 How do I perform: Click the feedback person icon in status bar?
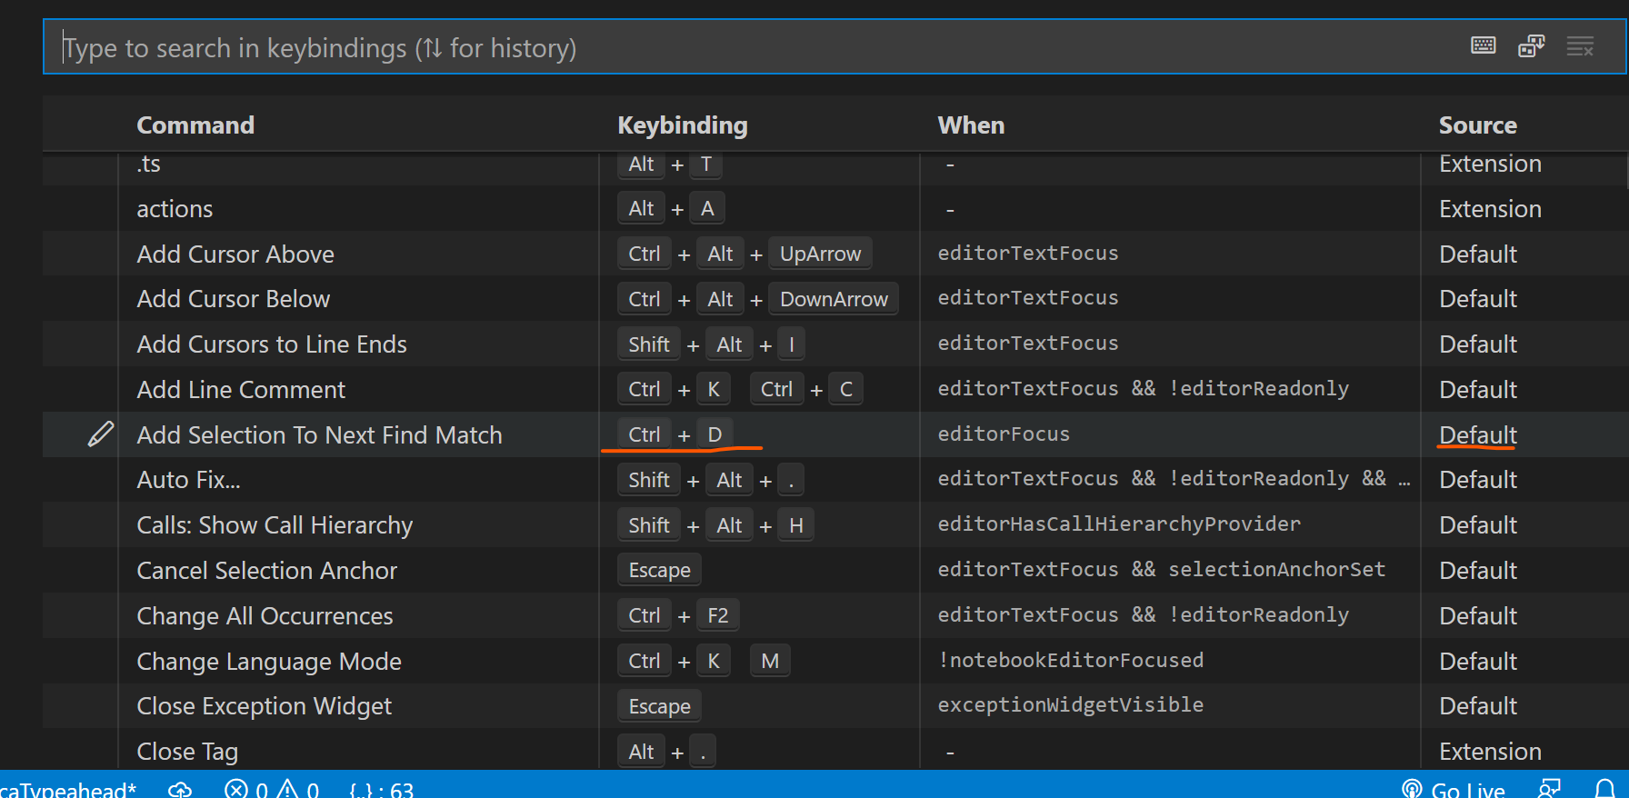(x=1549, y=789)
